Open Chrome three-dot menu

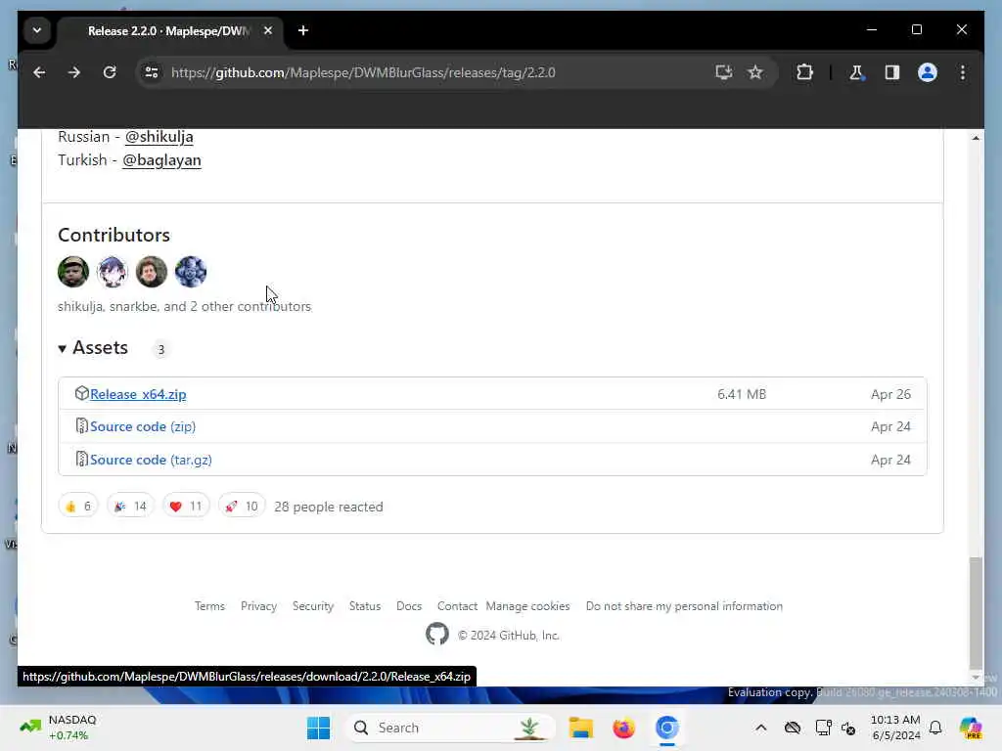pyautogui.click(x=963, y=72)
